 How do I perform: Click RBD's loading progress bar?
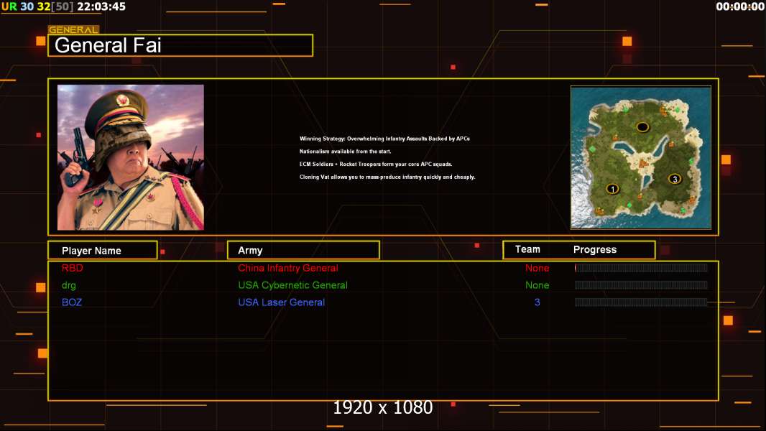coord(641,267)
